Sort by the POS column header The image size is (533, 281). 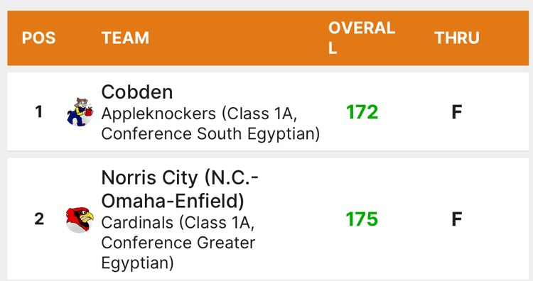click(39, 38)
